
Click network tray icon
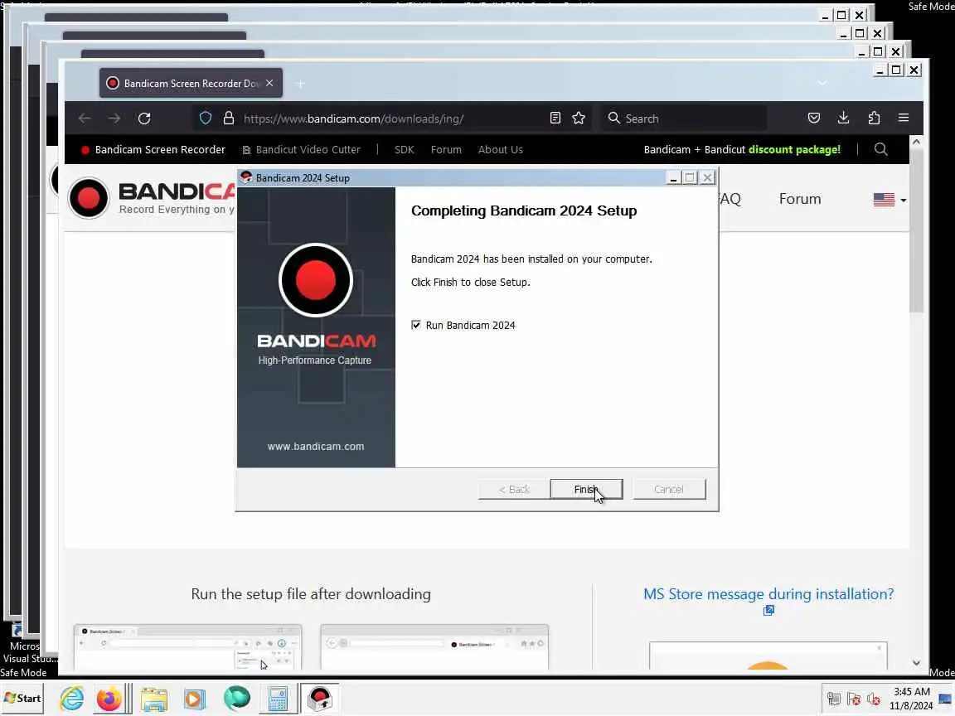(834, 699)
